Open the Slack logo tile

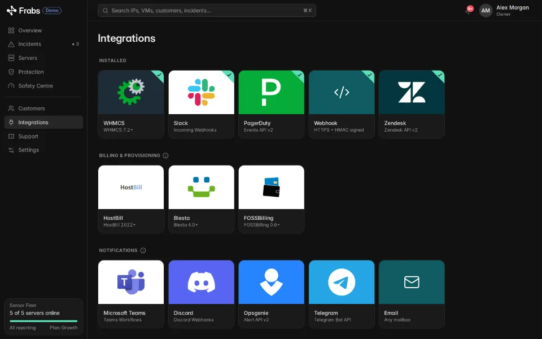tap(201, 92)
